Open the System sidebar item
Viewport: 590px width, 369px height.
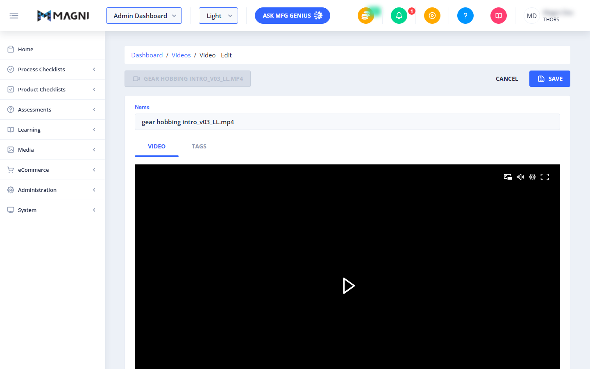[52, 210]
